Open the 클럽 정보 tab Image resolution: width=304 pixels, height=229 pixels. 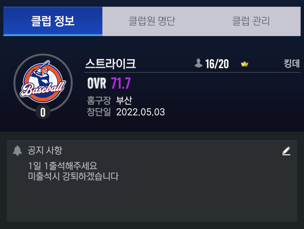click(53, 21)
